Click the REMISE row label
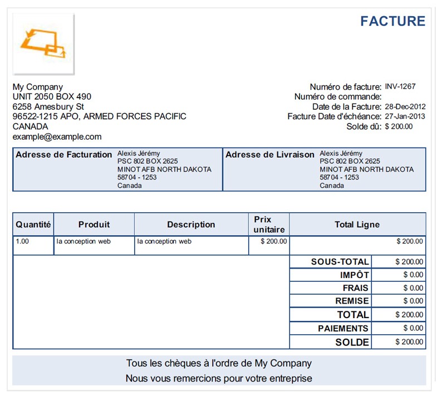 (x=351, y=301)
